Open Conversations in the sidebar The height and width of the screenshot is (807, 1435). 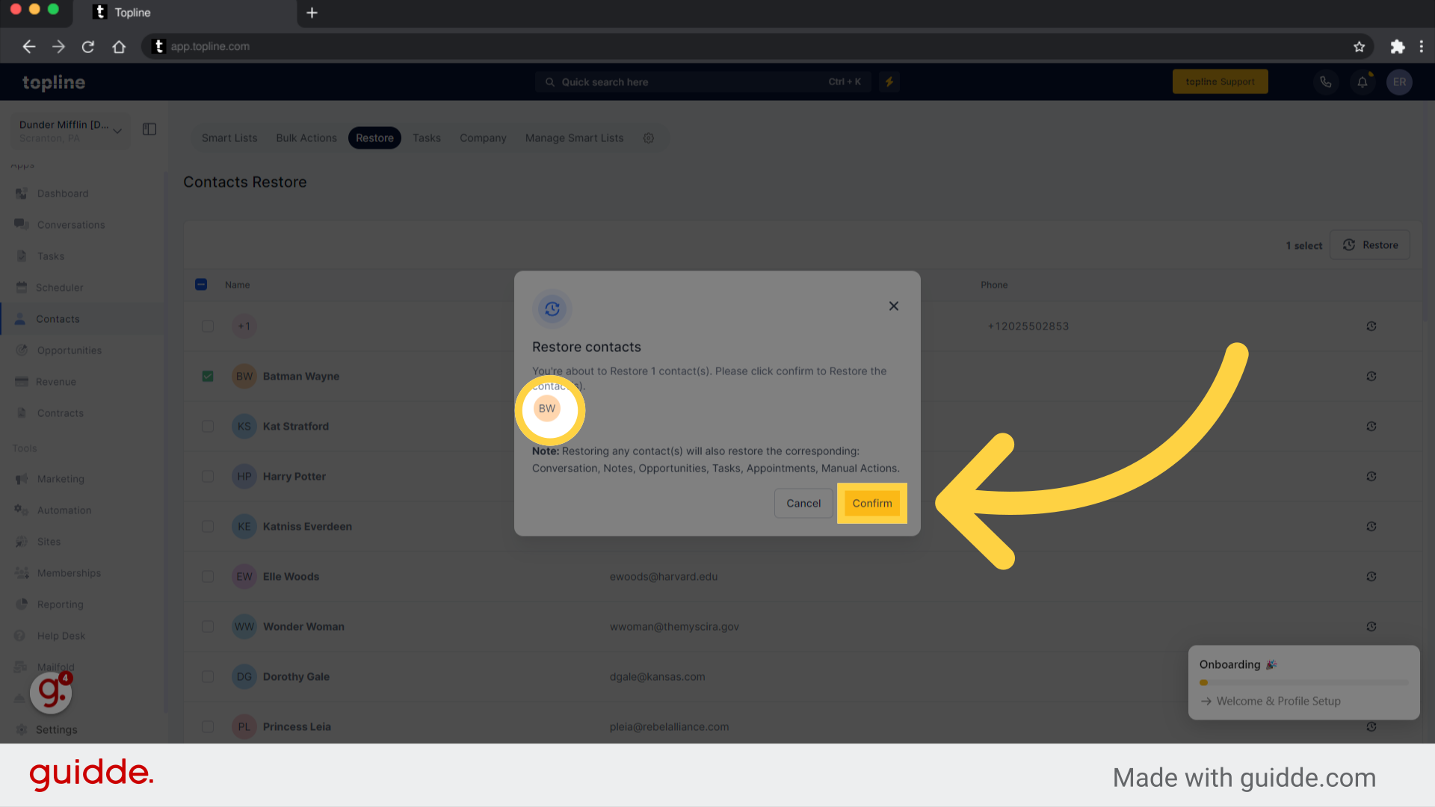(x=71, y=225)
